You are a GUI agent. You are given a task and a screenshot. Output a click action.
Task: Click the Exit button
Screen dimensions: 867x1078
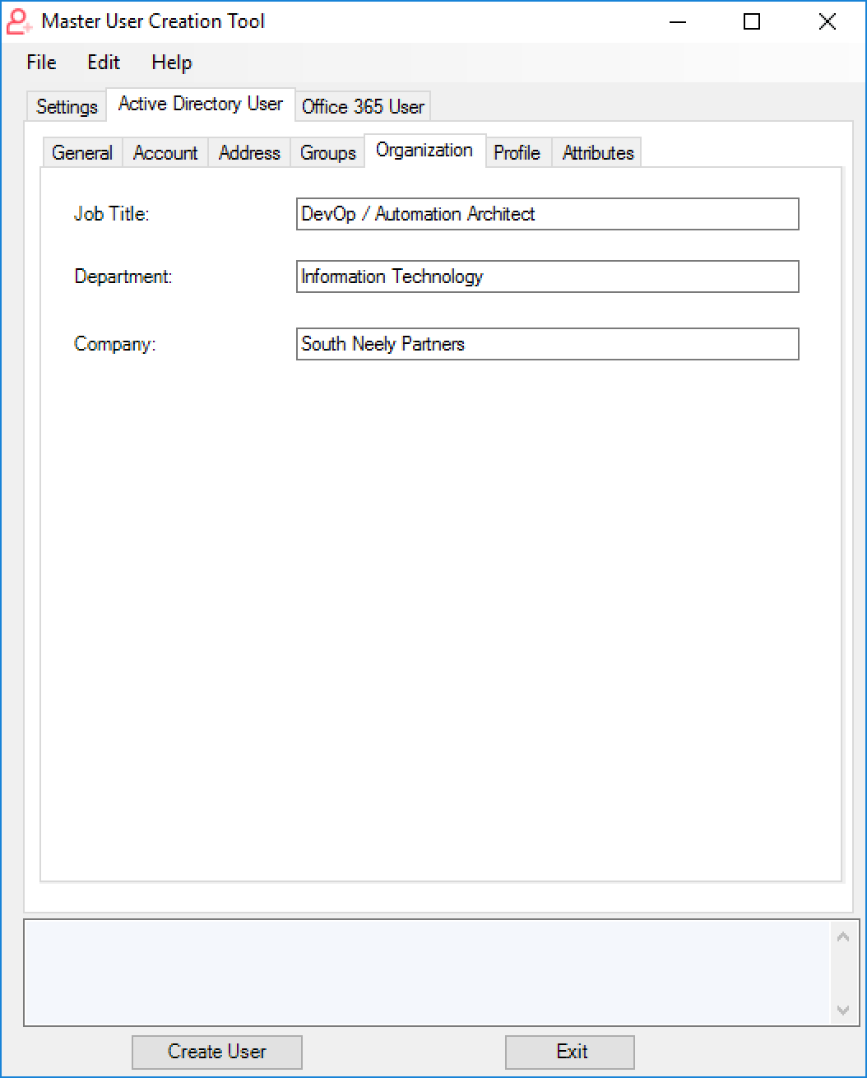(570, 1052)
